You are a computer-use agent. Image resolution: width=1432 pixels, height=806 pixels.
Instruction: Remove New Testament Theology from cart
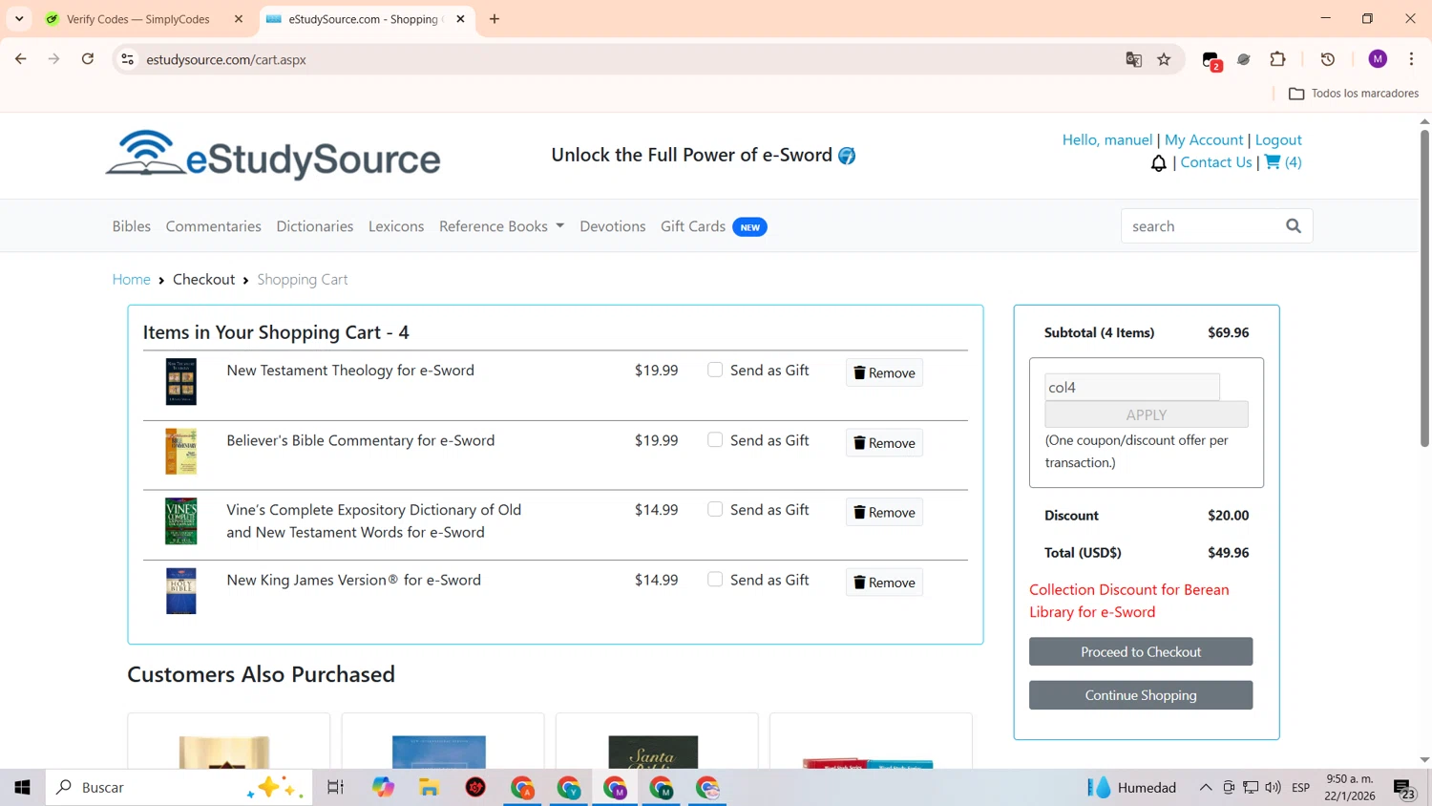884,372
